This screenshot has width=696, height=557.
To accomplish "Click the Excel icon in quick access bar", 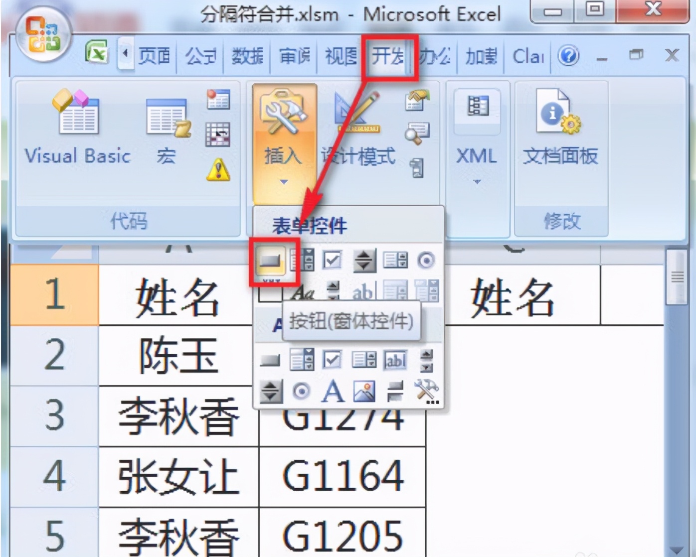I will tap(97, 52).
